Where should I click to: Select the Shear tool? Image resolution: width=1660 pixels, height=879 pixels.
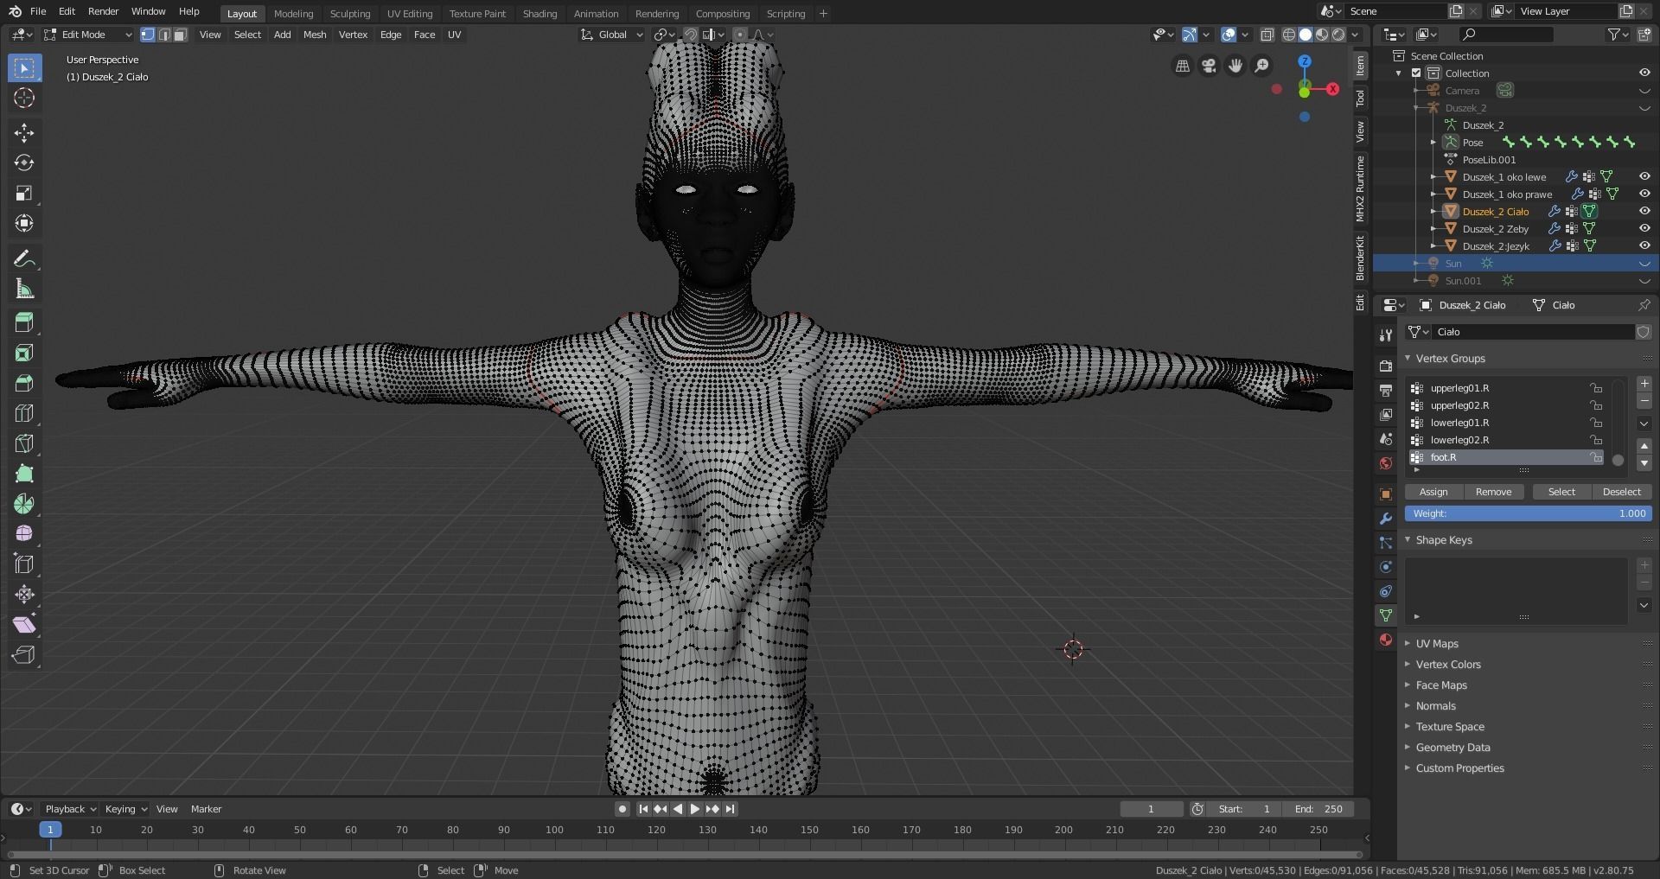24,625
